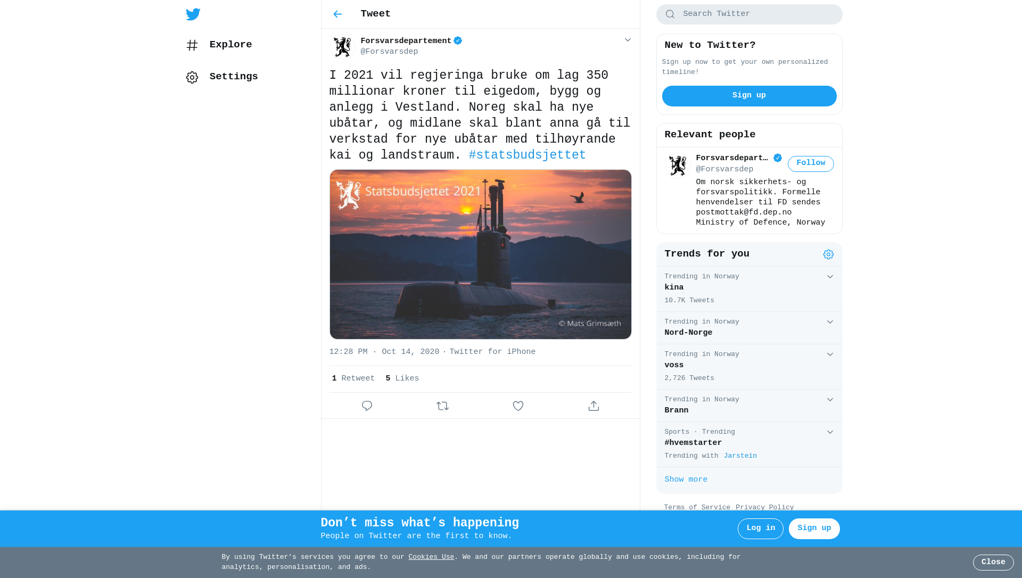Viewport: 1022px width, 578px height.
Task: Open the tweet options chevron menu
Action: tap(628, 40)
